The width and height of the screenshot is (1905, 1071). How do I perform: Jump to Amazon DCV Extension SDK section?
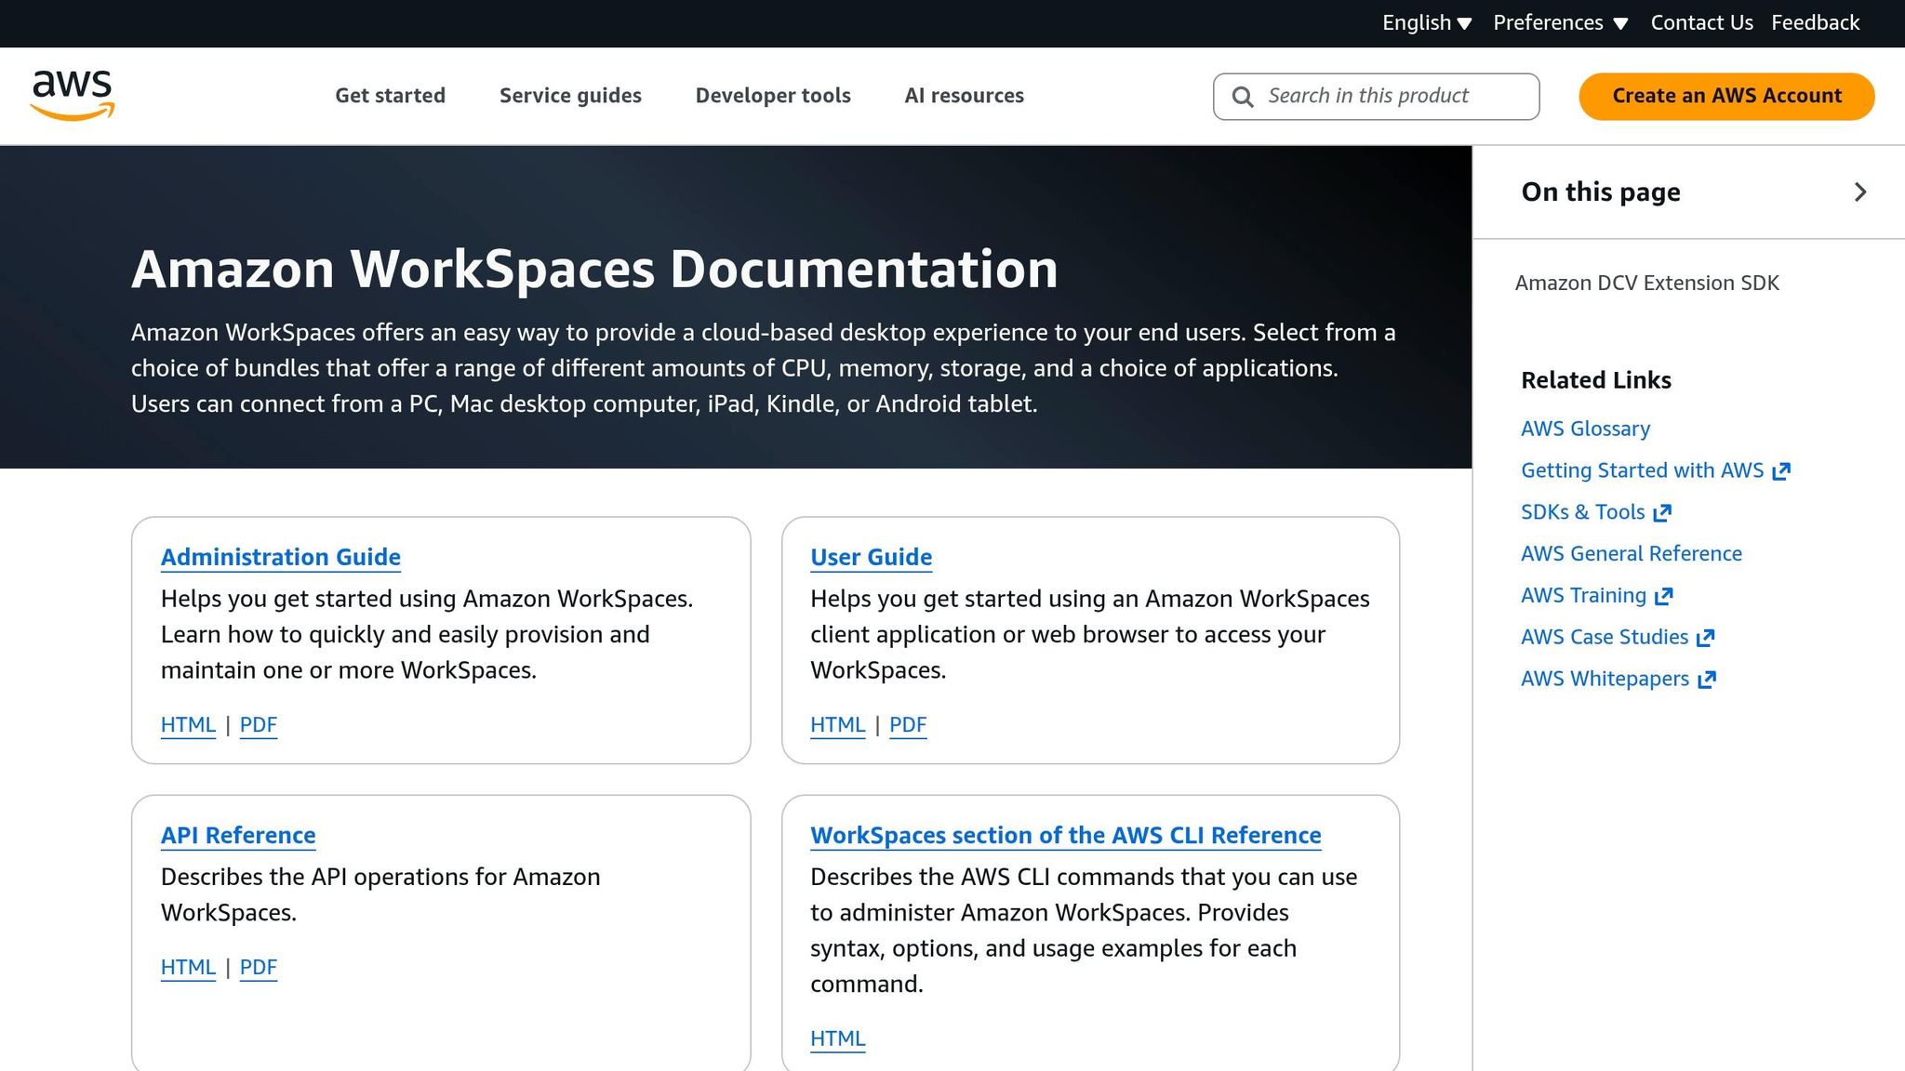point(1646,284)
